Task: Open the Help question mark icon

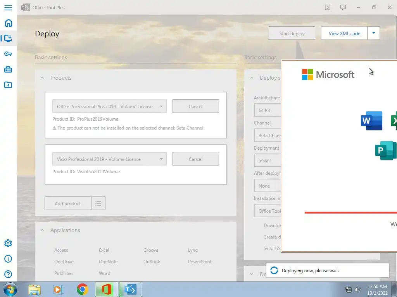Action: tap(8, 274)
